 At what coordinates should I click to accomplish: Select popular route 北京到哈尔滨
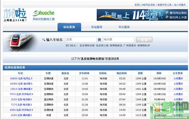87,45
